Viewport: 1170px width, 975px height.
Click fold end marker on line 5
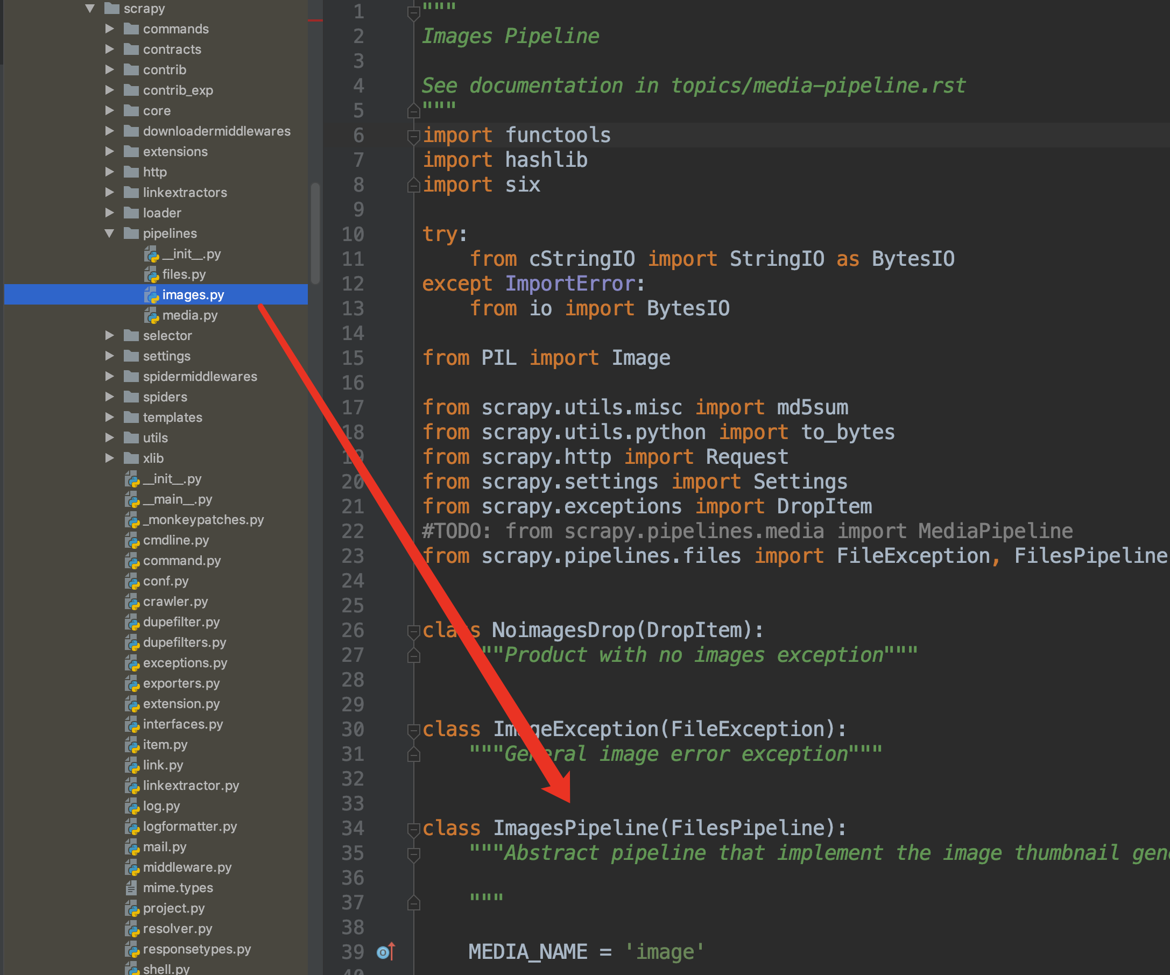(413, 111)
